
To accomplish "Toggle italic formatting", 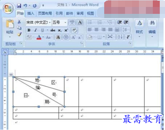I will 35,30.
